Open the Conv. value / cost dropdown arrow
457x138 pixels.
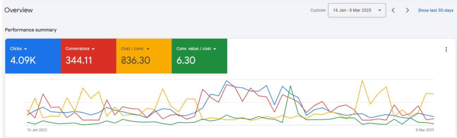(215, 49)
